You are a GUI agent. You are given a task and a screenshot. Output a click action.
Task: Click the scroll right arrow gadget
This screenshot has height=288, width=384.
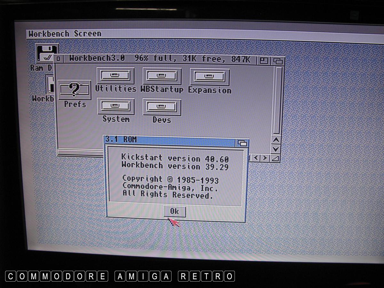tap(265, 158)
